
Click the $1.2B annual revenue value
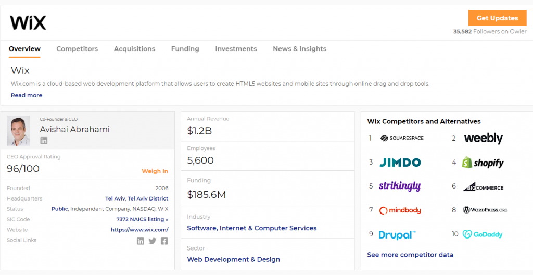pyautogui.click(x=199, y=131)
